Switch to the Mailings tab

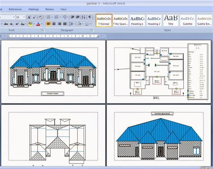[34, 9]
